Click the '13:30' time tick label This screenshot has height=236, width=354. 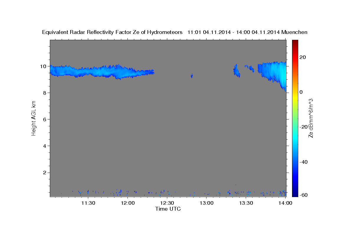click(x=246, y=203)
